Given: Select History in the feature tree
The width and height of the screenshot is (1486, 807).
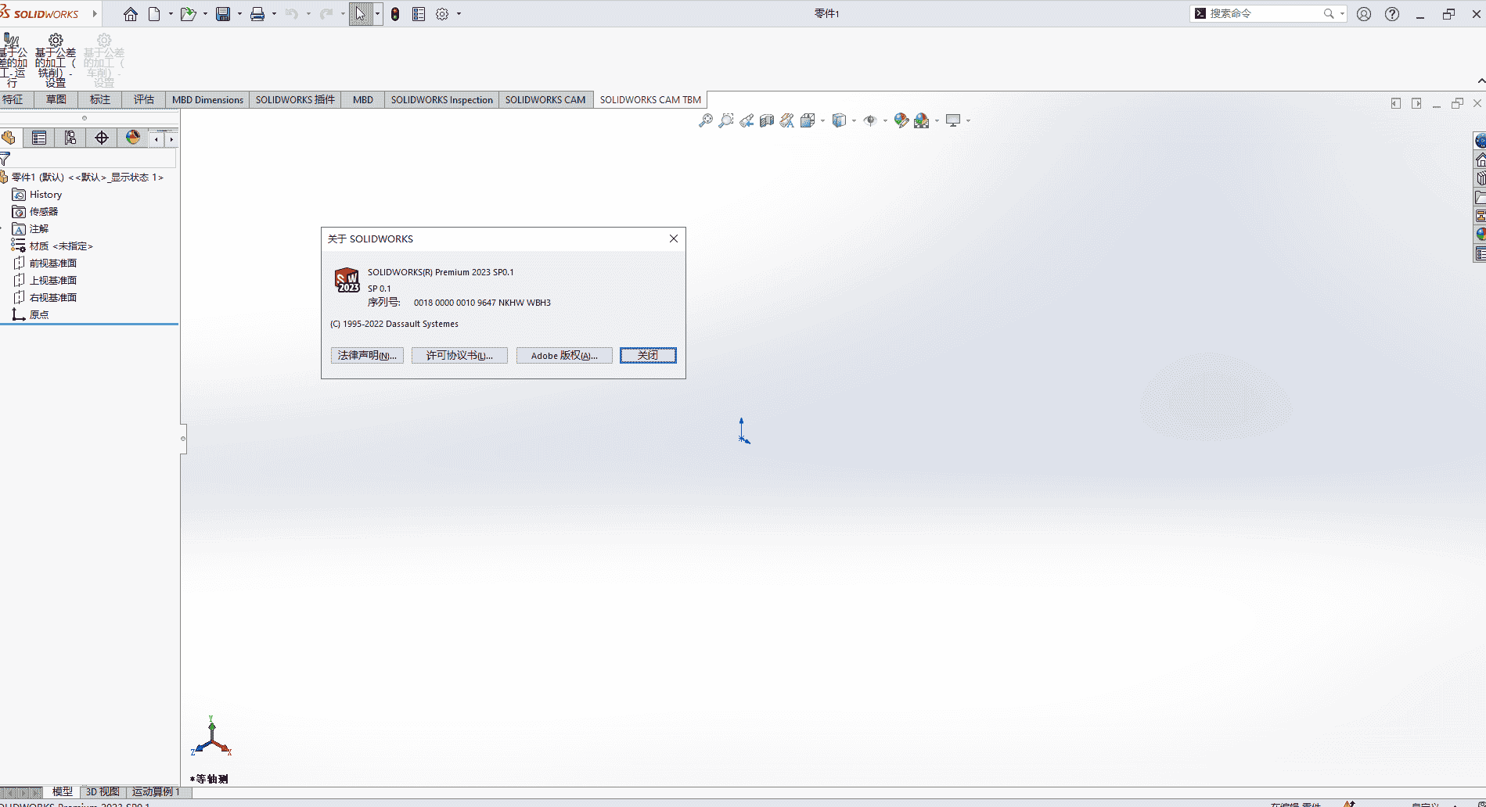Looking at the screenshot, I should click(x=45, y=195).
